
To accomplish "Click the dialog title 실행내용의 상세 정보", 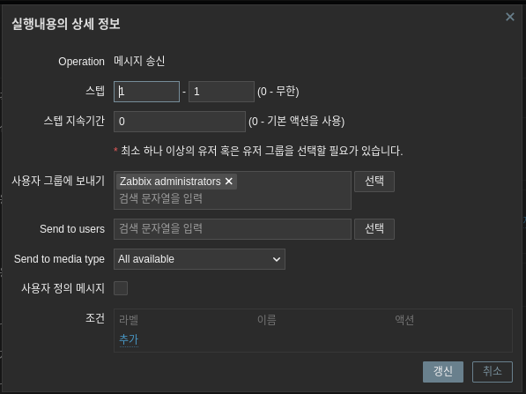I will [x=66, y=24].
